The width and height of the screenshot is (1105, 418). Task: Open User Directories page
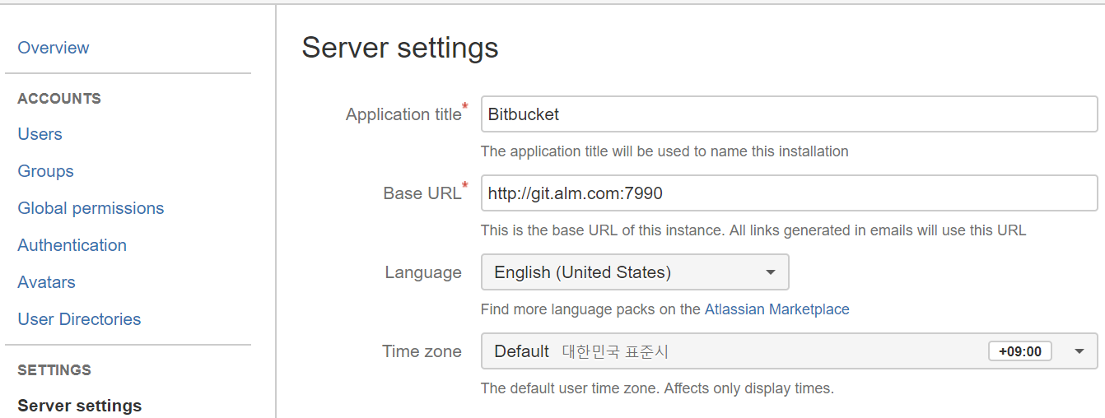(x=79, y=319)
